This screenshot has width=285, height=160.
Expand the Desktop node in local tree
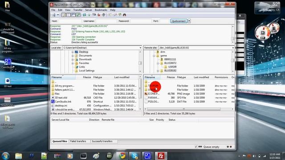73,52
